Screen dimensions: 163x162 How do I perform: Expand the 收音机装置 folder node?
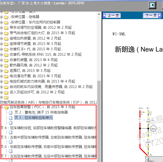click(1, 60)
